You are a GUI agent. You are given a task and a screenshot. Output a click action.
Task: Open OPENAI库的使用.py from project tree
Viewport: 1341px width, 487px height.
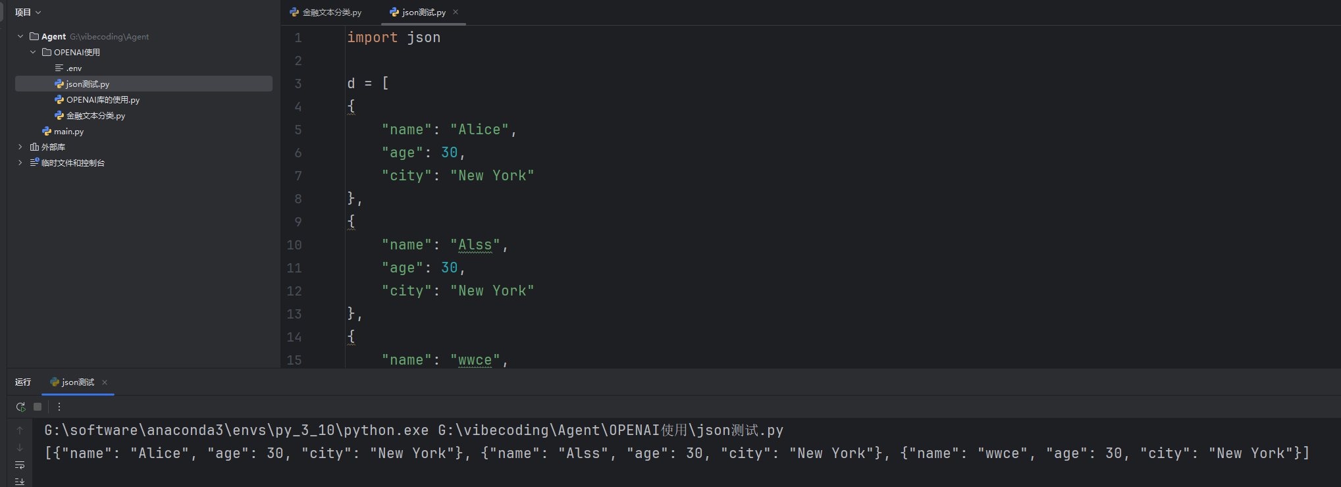tap(97, 100)
